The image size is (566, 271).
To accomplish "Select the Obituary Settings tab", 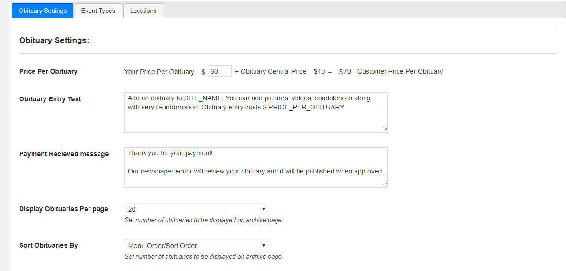I will [43, 11].
